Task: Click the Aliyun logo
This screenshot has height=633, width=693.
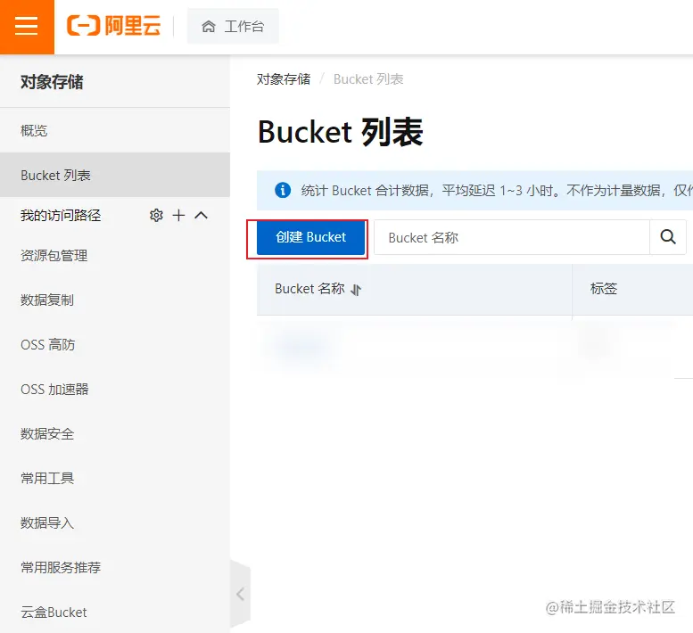Action: pos(113,26)
